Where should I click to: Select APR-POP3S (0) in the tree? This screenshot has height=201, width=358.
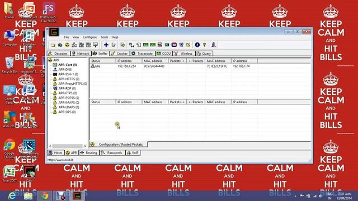[66, 98]
